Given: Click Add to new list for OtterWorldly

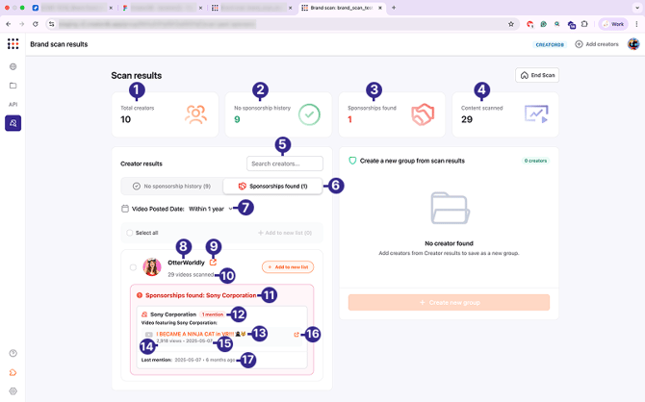Looking at the screenshot, I should pos(288,267).
